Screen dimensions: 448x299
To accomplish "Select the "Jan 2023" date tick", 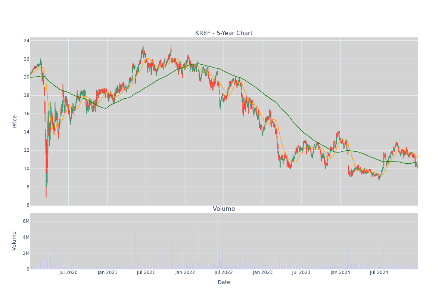I will 263,272.
